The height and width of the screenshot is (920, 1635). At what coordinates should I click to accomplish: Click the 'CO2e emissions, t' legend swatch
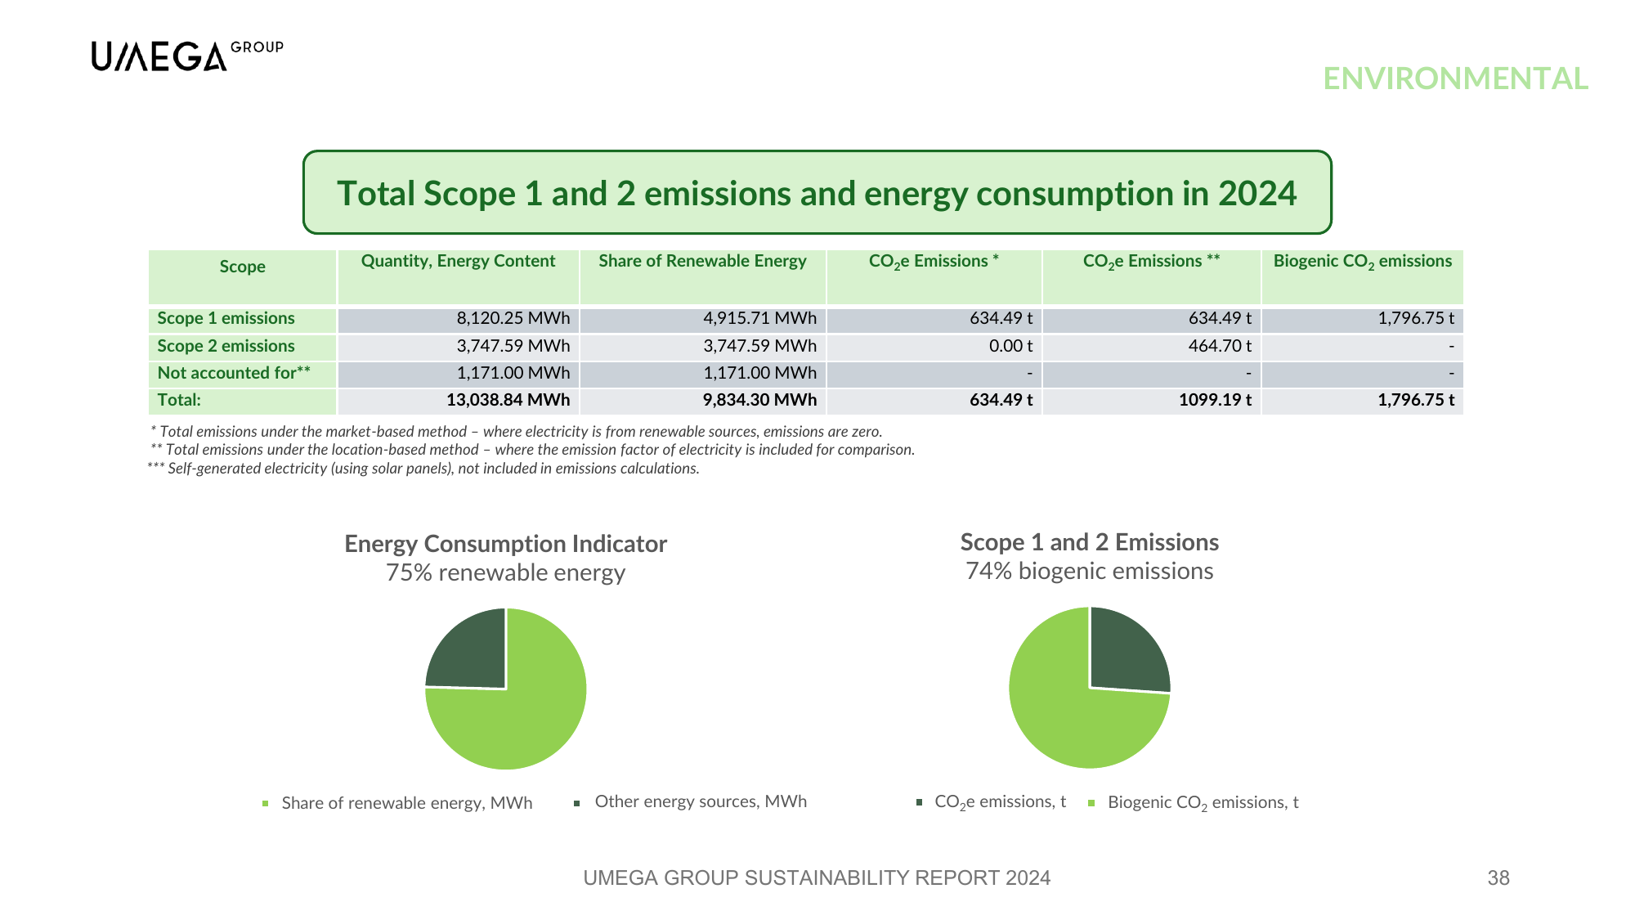point(919,802)
